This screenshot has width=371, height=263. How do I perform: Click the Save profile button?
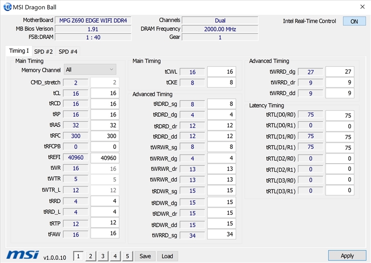[145, 256]
